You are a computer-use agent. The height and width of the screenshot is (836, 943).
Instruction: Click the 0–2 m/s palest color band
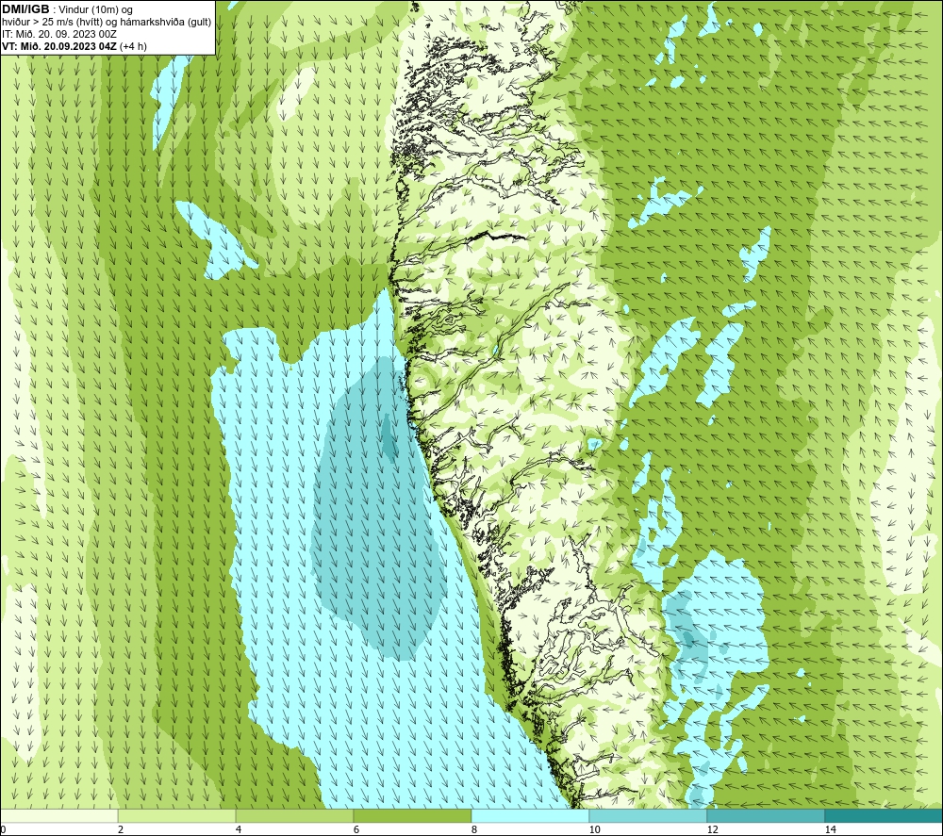click(x=58, y=816)
